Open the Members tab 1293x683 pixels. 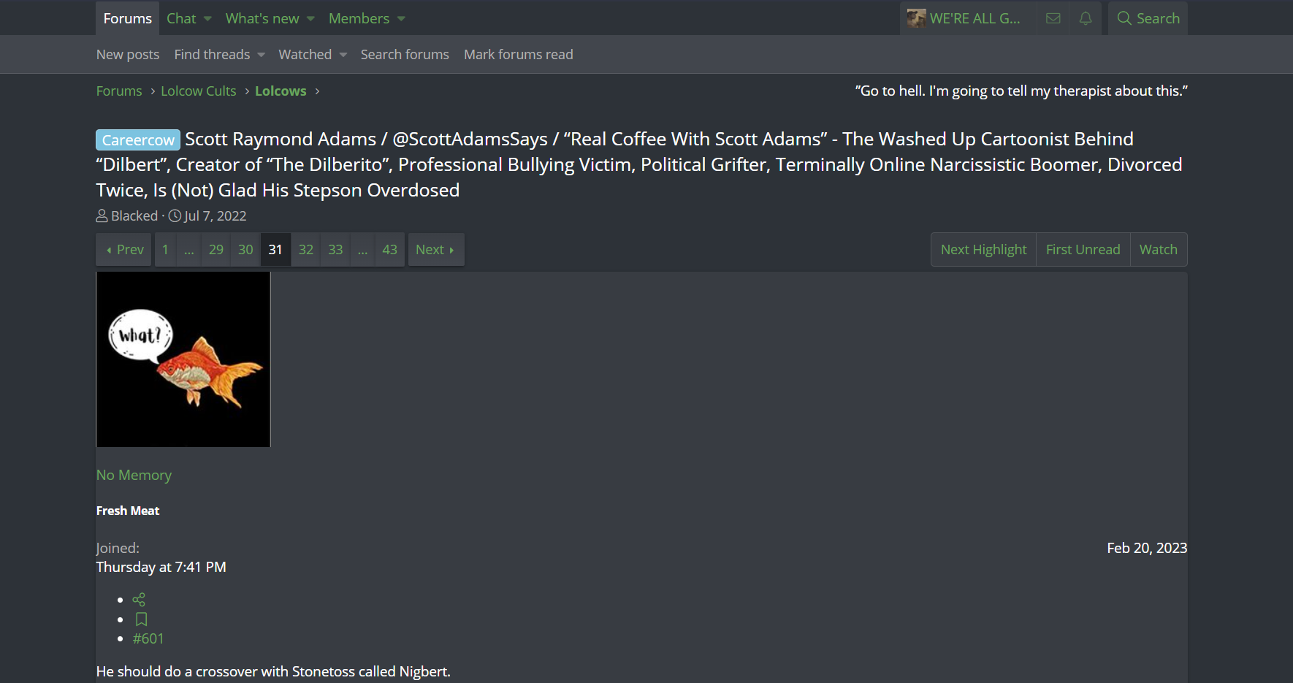pos(359,18)
